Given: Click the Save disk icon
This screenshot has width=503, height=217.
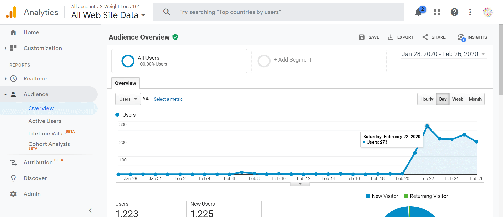Looking at the screenshot, I should (x=362, y=37).
